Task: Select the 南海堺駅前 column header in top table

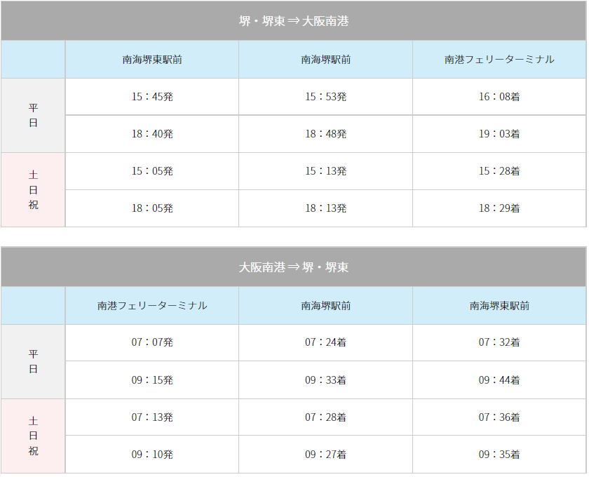Action: tap(325, 60)
